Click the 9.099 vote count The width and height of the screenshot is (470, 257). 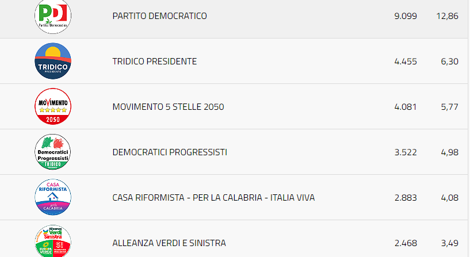coord(406,16)
